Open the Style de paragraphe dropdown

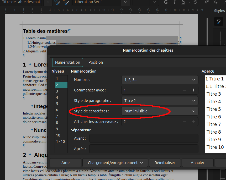(160, 101)
